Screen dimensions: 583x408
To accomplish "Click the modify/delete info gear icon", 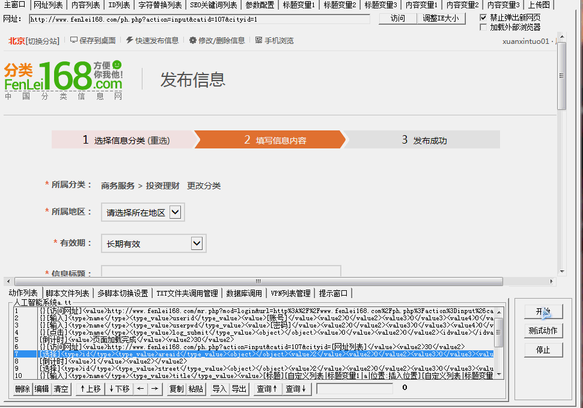I will click(x=192, y=40).
